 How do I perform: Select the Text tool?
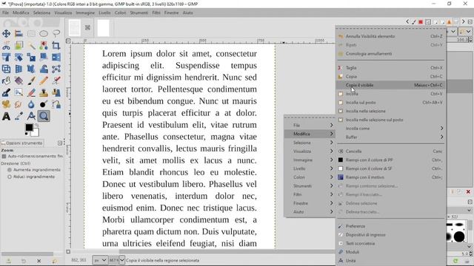click(x=6, y=116)
